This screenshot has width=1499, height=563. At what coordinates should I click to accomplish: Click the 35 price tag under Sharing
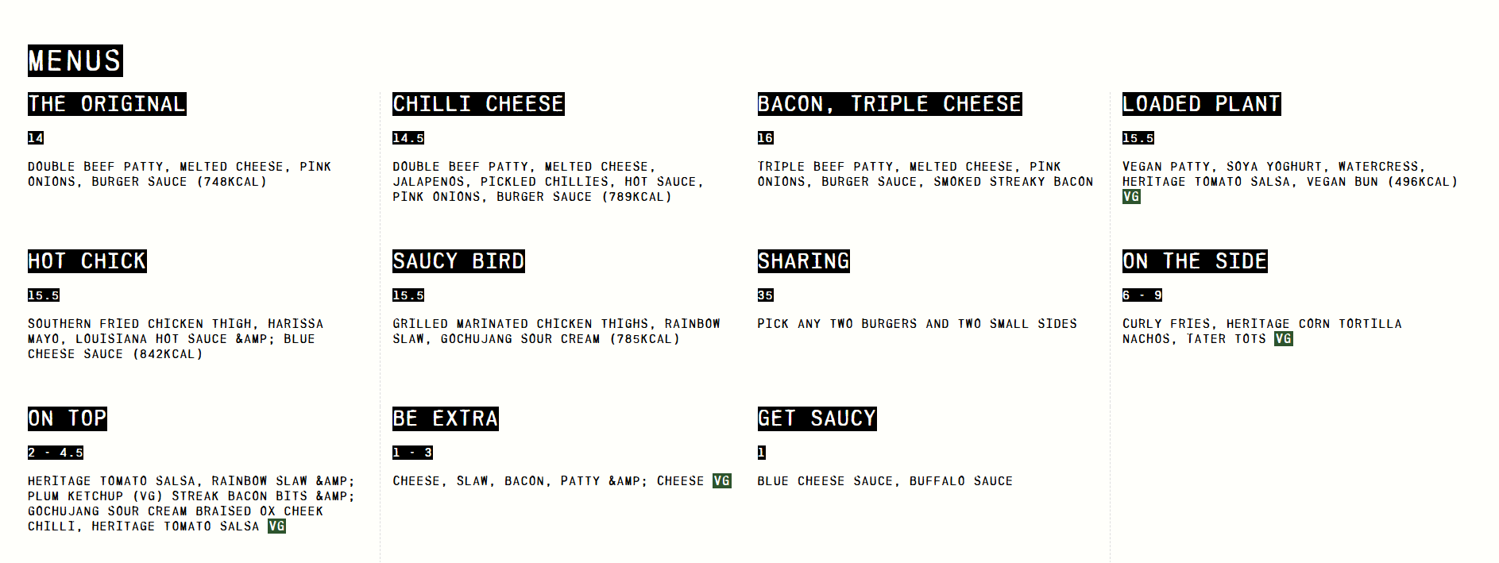tap(765, 295)
